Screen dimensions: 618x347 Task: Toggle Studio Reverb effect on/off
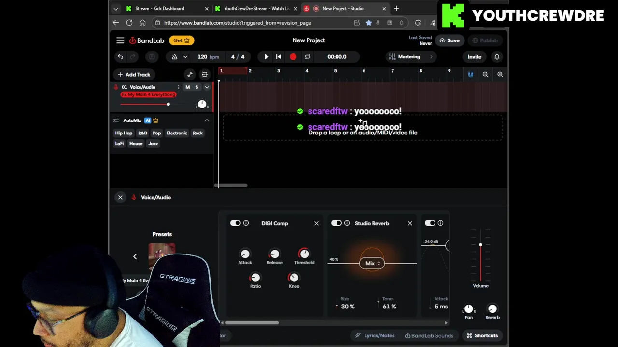point(337,223)
